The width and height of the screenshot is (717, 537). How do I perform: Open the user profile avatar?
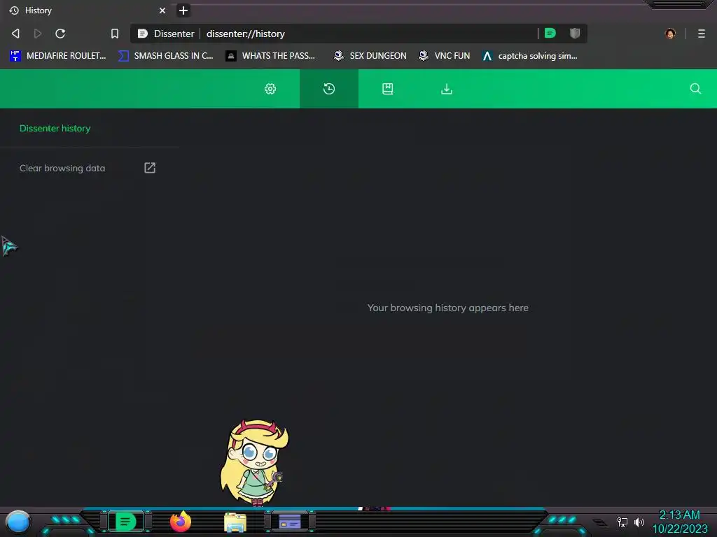(x=670, y=34)
